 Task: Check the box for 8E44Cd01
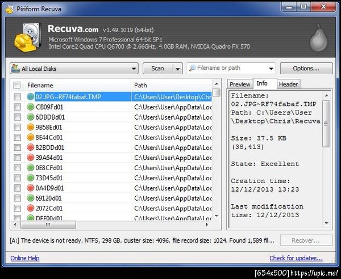[18, 137]
